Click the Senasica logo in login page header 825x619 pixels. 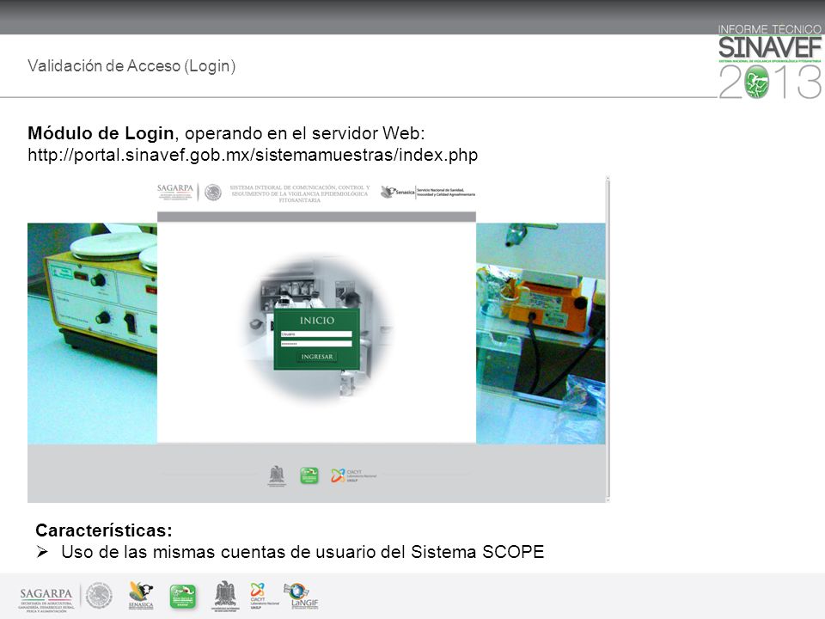428,193
